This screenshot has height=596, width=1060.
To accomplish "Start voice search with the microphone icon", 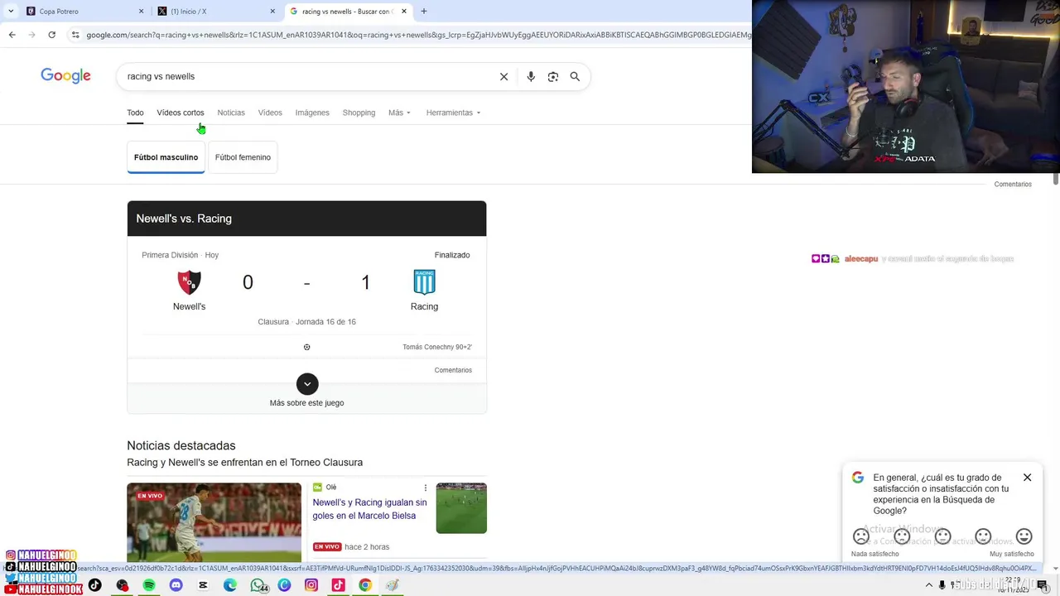I will (x=531, y=76).
